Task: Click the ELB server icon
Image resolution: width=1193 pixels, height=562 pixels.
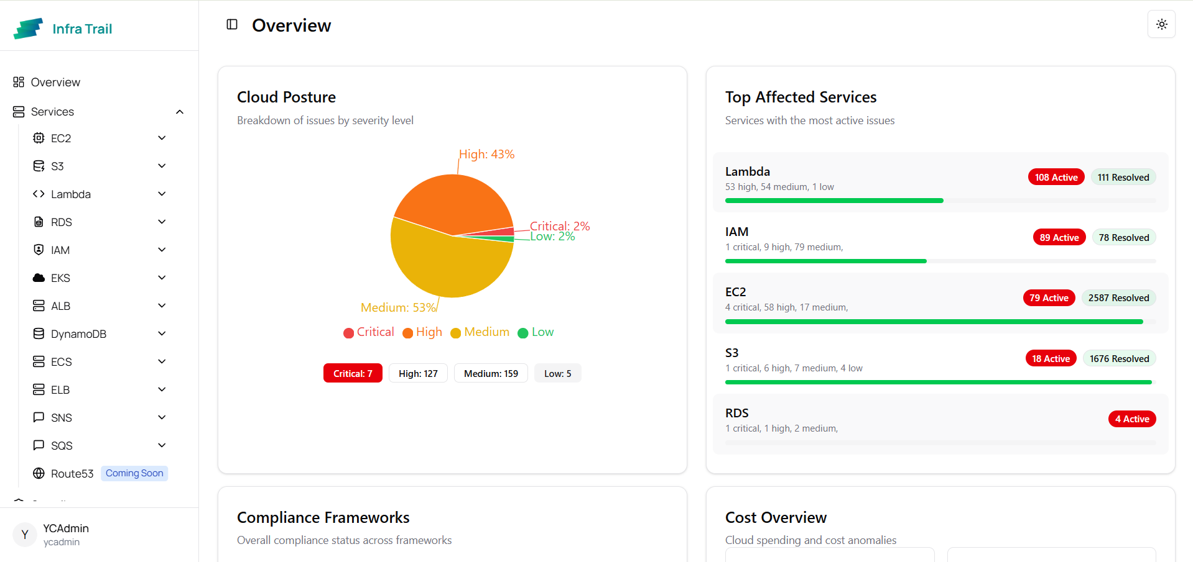Action: coord(39,389)
